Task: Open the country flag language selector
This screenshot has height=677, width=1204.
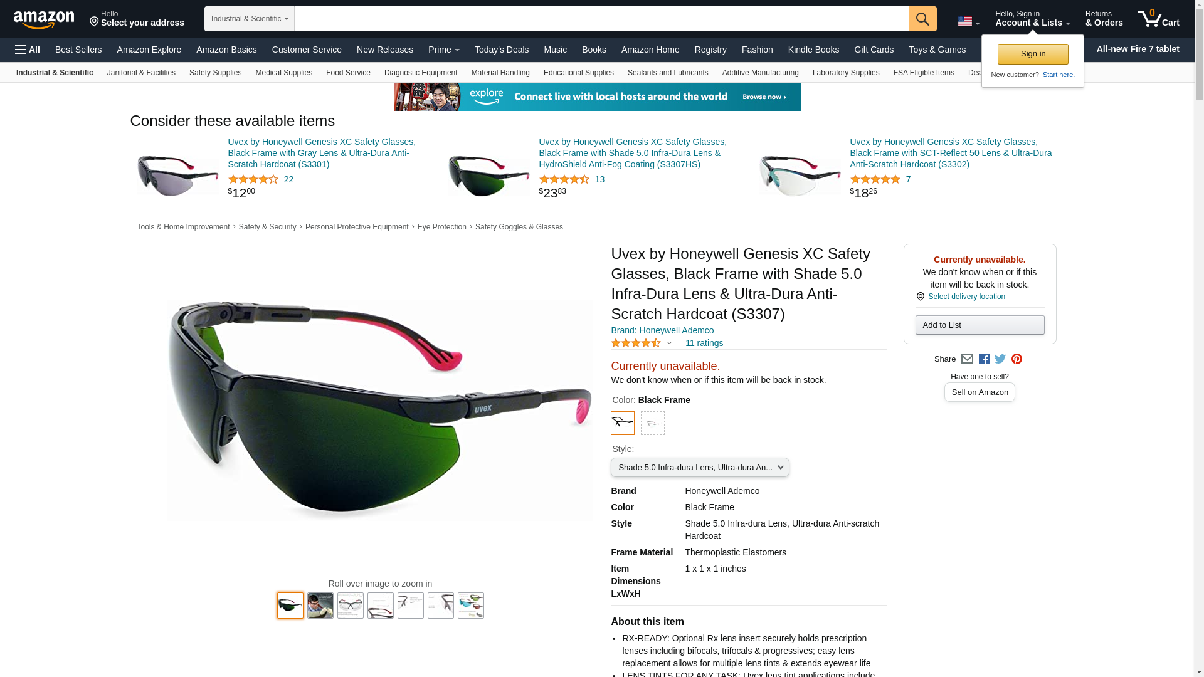Action: coord(968,21)
